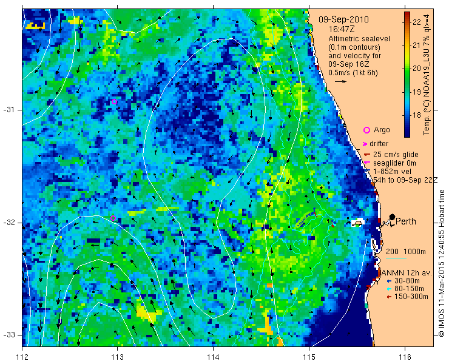
Task: Click the colorbar tick label 21
Action: tap(417, 45)
